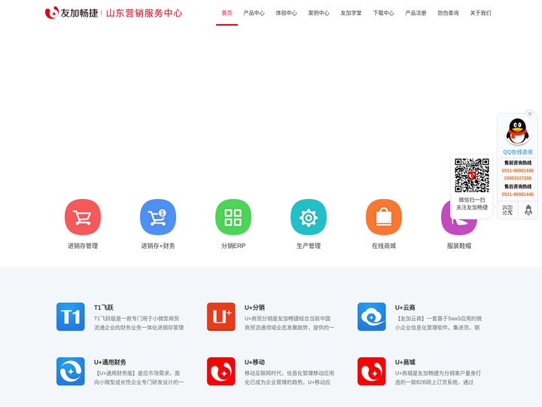Open the U+移动 product title
Screen dimensions: 542x407
pyautogui.click(x=254, y=362)
